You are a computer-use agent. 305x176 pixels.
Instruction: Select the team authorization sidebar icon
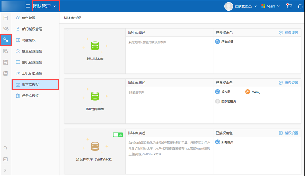(x=6, y=40)
